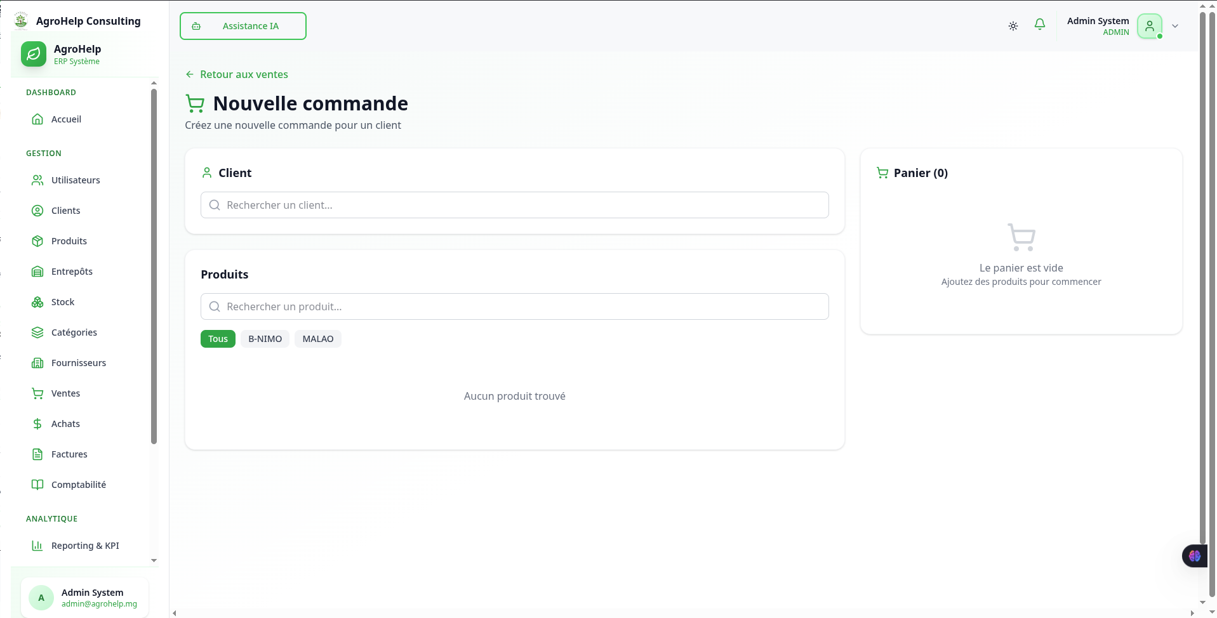The image size is (1217, 618).
Task: Open the Entrepôts management page
Action: 72,271
